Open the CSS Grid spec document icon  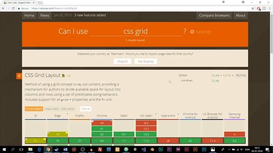64,76
